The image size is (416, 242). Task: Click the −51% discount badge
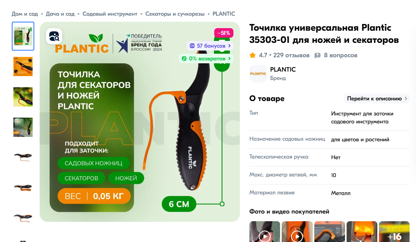[x=224, y=33]
